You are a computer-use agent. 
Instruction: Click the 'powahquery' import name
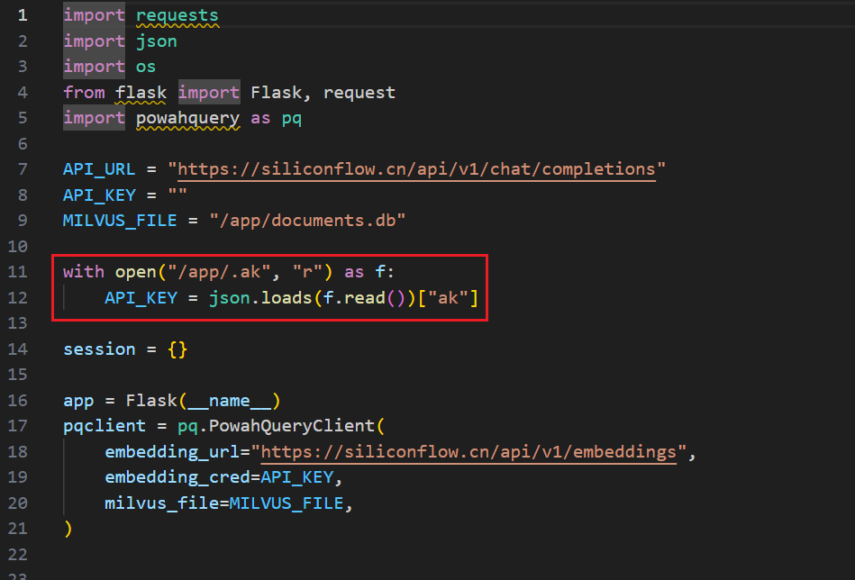[x=187, y=118]
